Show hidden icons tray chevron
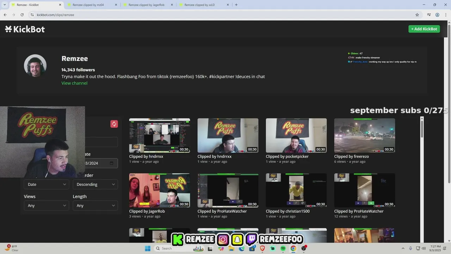This screenshot has height=254, width=451. (403, 248)
